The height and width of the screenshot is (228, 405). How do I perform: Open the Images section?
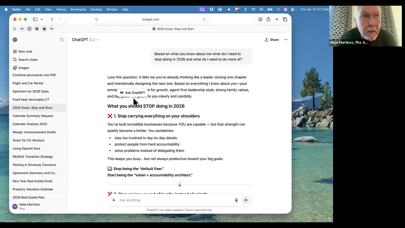coord(21,68)
